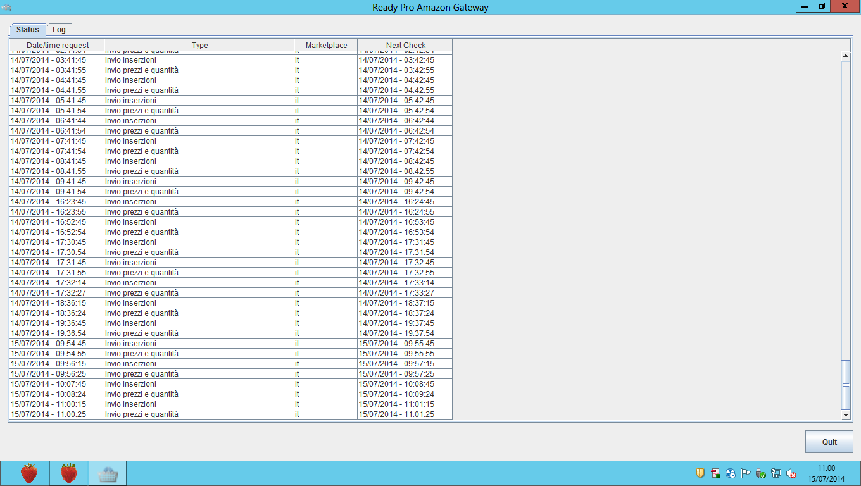The height and width of the screenshot is (486, 861).
Task: Open the blue clock scheduler tray icon
Action: (x=731, y=473)
